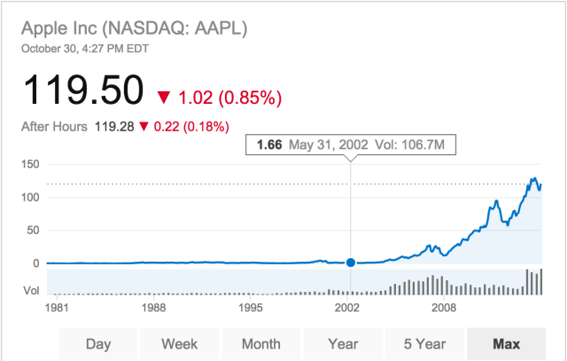Viewport: 567px width, 361px height.
Task: Switch to the 5 Year view
Action: (423, 344)
